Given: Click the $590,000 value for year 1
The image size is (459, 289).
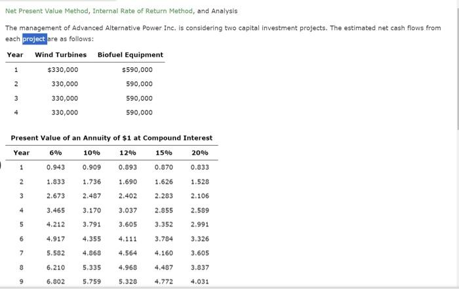Looking at the screenshot, I should tap(137, 70).
